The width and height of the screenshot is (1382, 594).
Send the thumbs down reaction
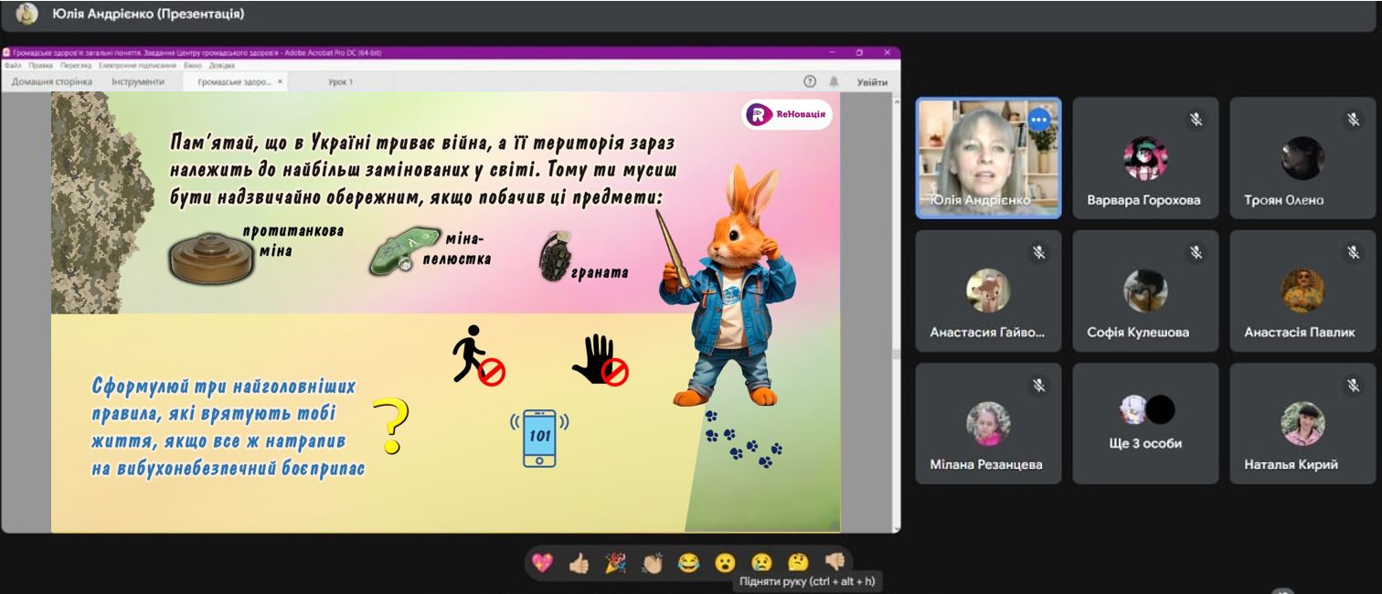point(835,563)
